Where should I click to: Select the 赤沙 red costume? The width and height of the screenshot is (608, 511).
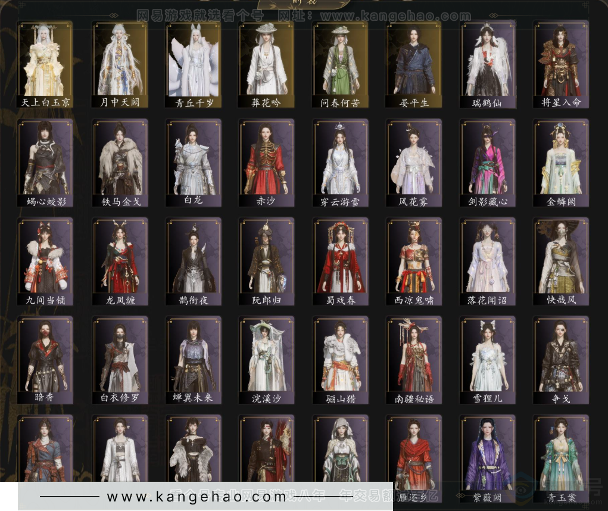[266, 163]
